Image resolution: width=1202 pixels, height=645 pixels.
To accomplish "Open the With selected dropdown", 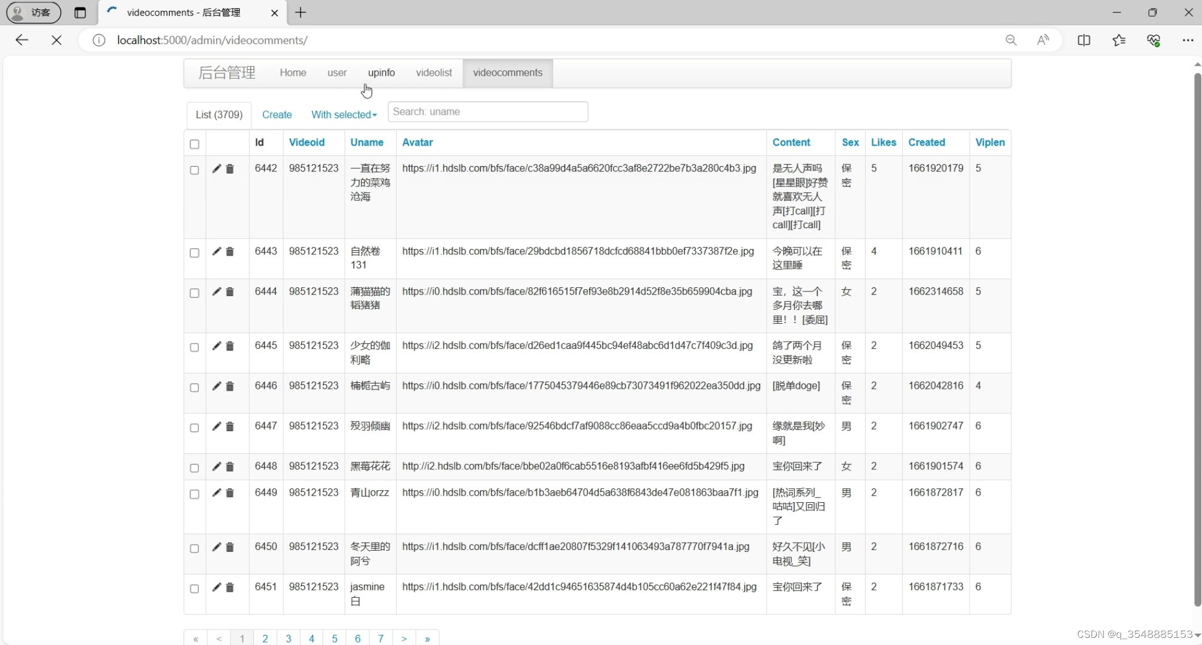I will pos(344,115).
